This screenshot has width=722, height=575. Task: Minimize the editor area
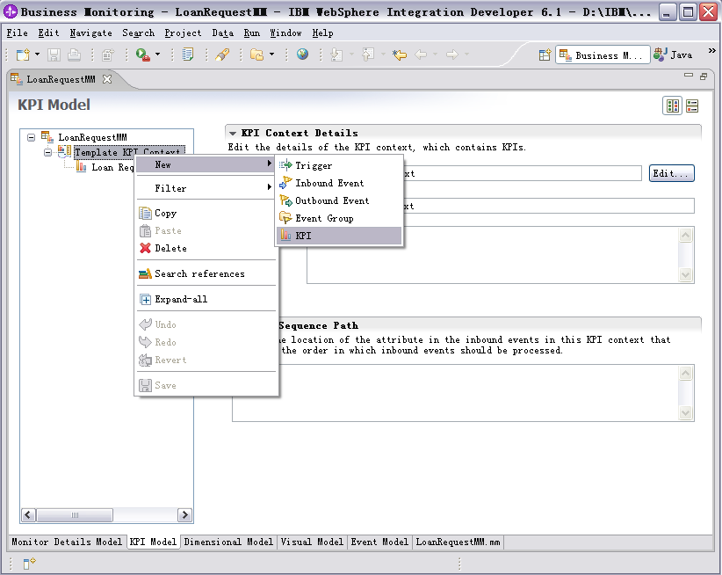689,75
